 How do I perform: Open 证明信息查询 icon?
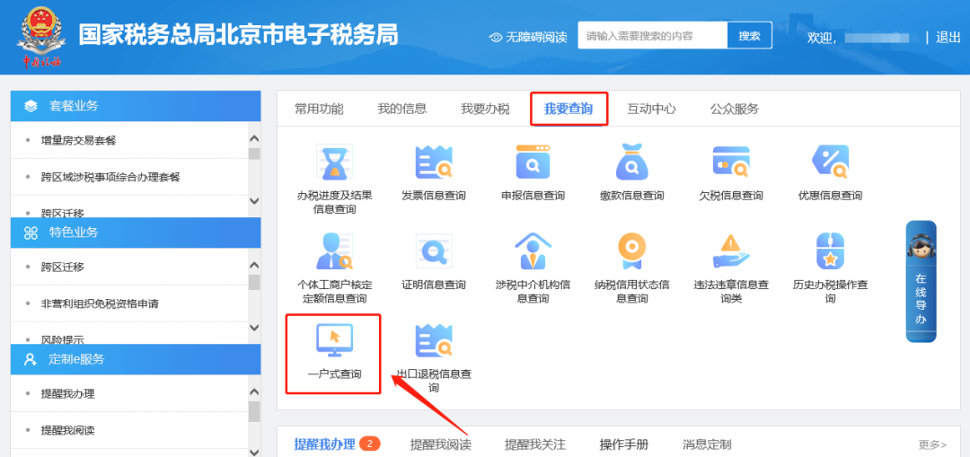pyautogui.click(x=434, y=251)
